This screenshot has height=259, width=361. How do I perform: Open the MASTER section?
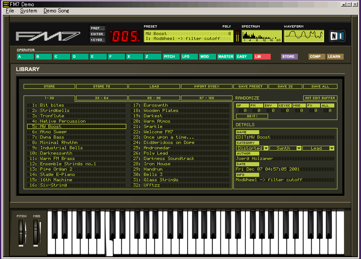coord(225,56)
